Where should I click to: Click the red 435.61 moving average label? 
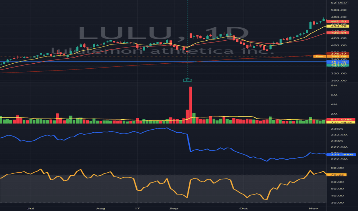(x=338, y=33)
